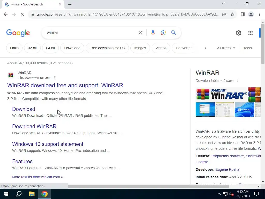Image resolution: width=265 pixels, height=199 pixels.
Task: Open the Chrome side panel
Action: click(x=243, y=15)
